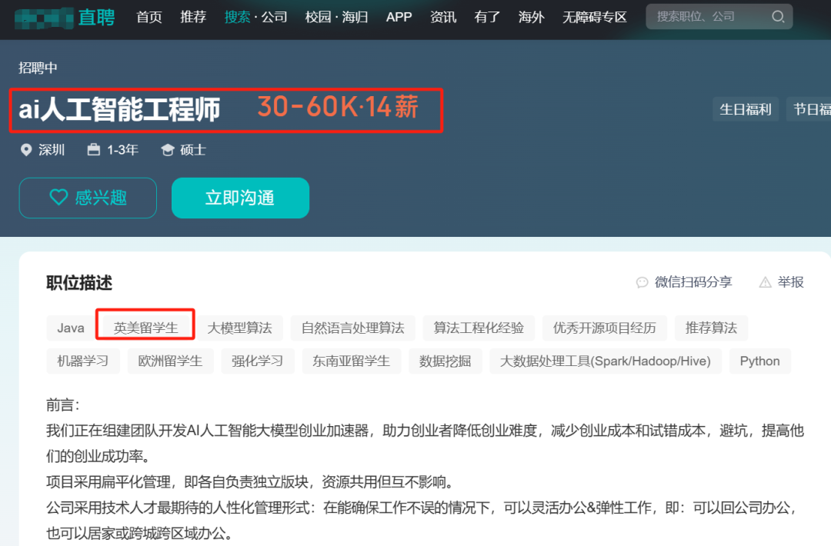Select the Java skill tag
The image size is (831, 546).
(x=69, y=328)
